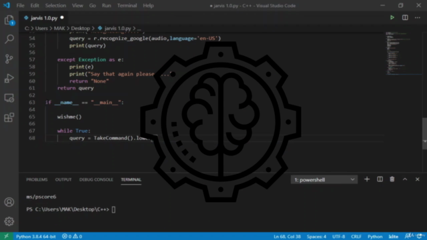The image size is (427, 240).
Task: Show errors and warnings count in status bar
Action: [72, 237]
